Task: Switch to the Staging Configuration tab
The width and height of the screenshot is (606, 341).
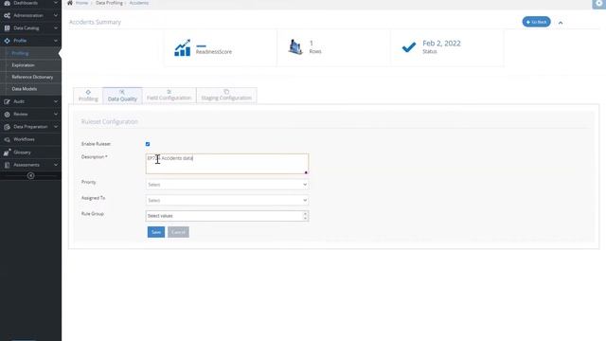Action: (226, 96)
